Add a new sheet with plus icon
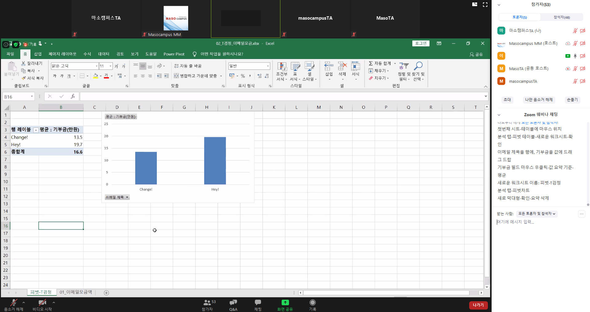 coord(106,293)
